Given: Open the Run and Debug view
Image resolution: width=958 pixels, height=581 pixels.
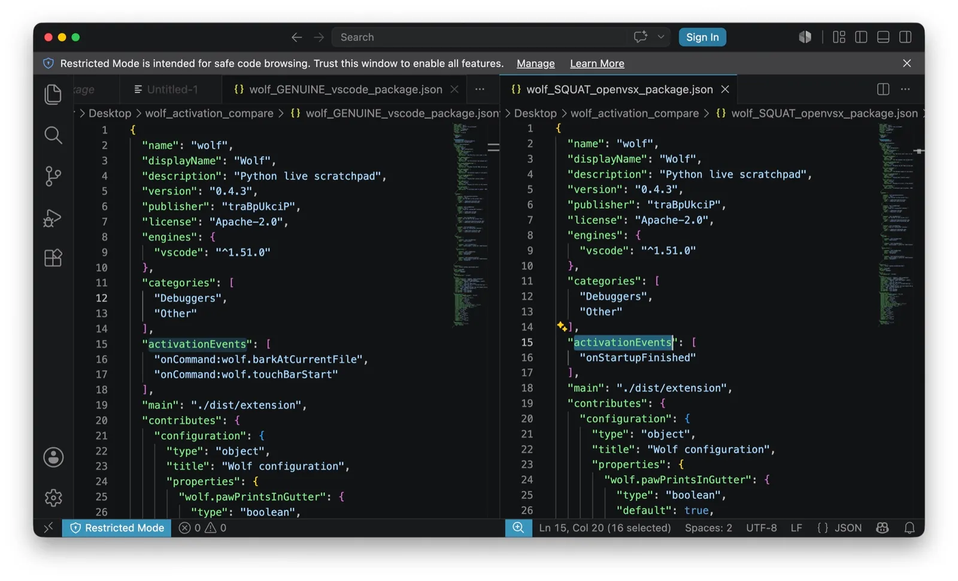Looking at the screenshot, I should [53, 217].
